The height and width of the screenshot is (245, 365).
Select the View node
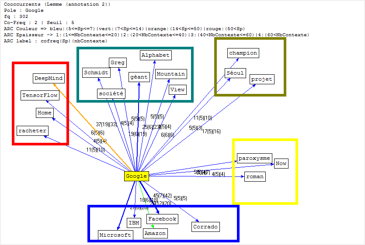coord(177,90)
